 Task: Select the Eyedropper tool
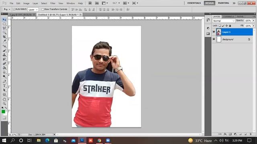coord(4,41)
